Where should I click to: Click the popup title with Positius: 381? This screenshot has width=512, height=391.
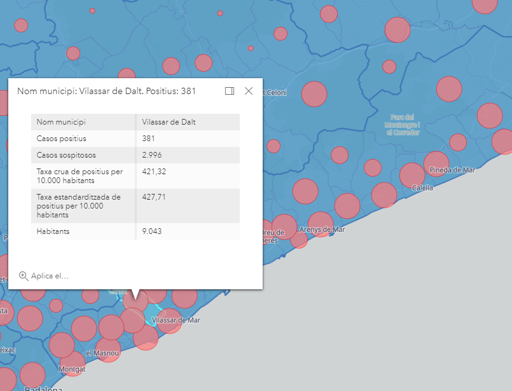coord(106,91)
